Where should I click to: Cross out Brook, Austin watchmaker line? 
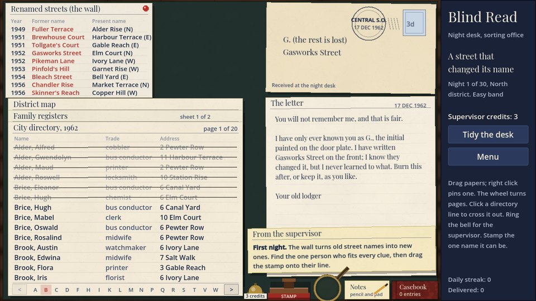tap(126, 247)
